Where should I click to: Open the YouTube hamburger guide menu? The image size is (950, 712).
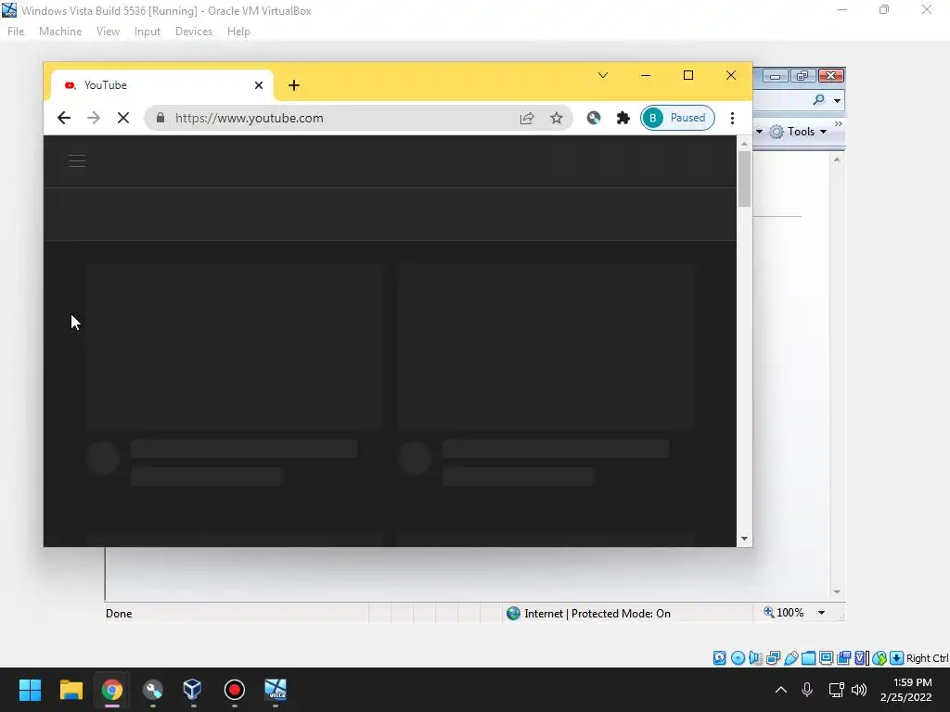pos(77,161)
